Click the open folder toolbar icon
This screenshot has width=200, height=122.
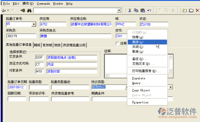coord(191,10)
